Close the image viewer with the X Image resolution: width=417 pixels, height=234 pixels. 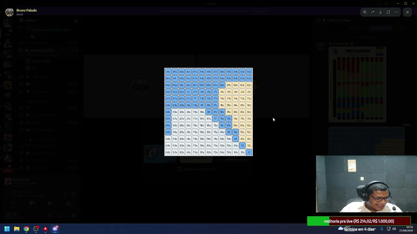(407, 12)
